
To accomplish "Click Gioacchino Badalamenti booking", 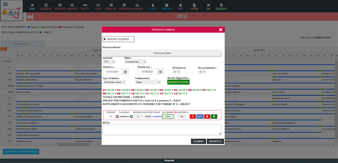I will click(283, 123).
